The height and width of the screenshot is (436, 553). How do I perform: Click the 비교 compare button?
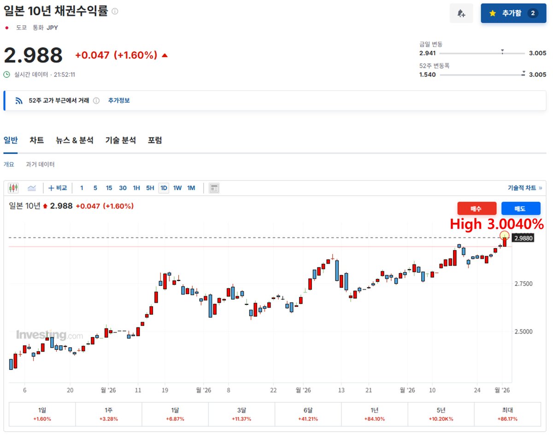click(x=58, y=188)
